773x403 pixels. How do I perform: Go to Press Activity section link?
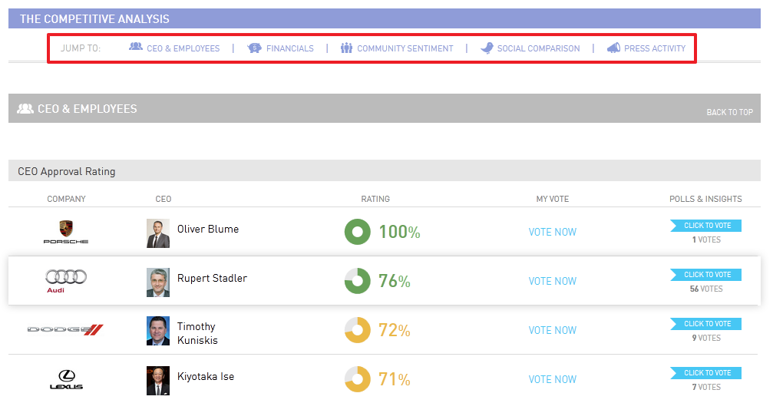point(654,48)
